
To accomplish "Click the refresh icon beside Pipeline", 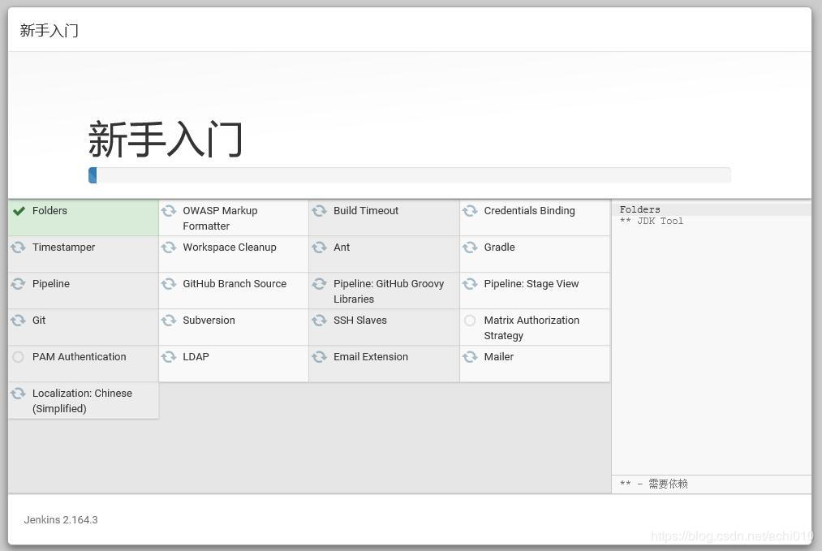I will 18,284.
